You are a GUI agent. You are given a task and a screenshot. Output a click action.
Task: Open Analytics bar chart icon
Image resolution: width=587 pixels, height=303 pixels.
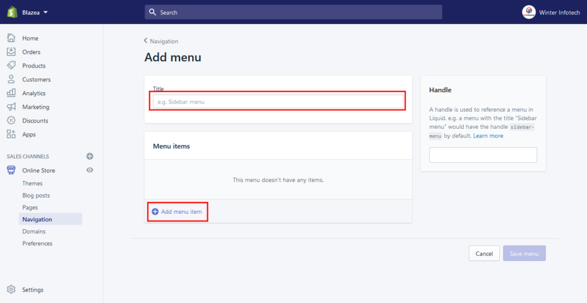pyautogui.click(x=11, y=93)
